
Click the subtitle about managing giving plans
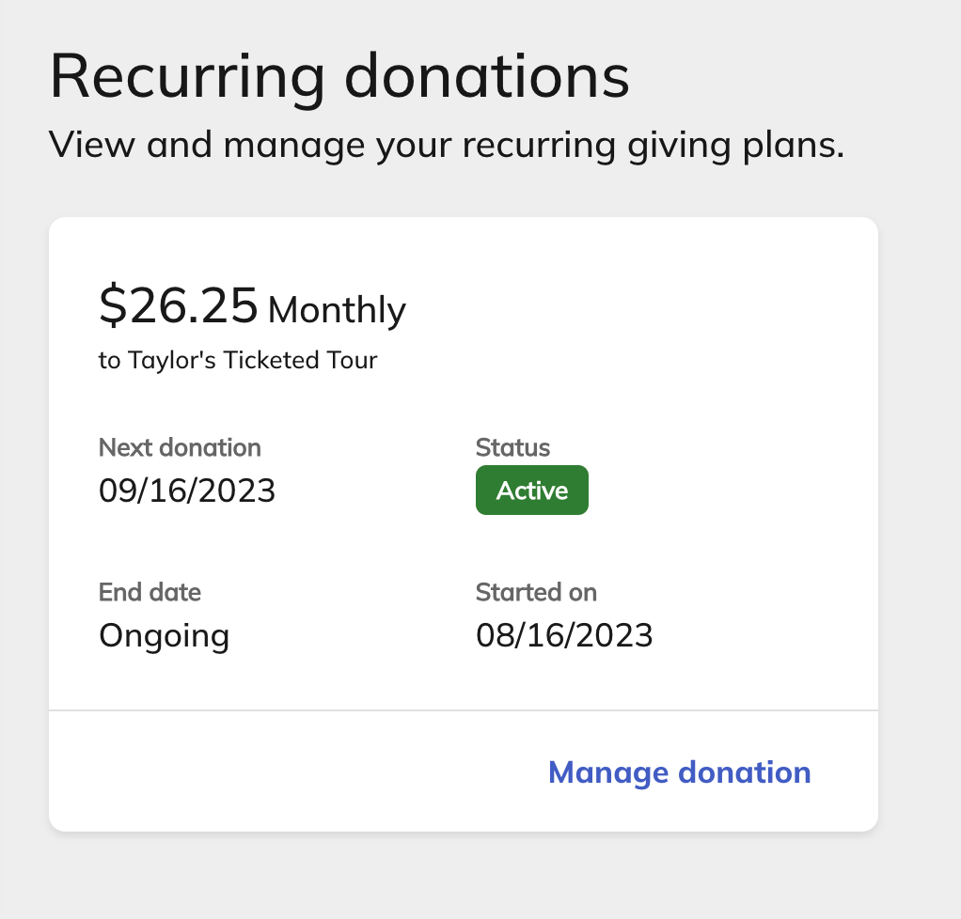coord(448,144)
